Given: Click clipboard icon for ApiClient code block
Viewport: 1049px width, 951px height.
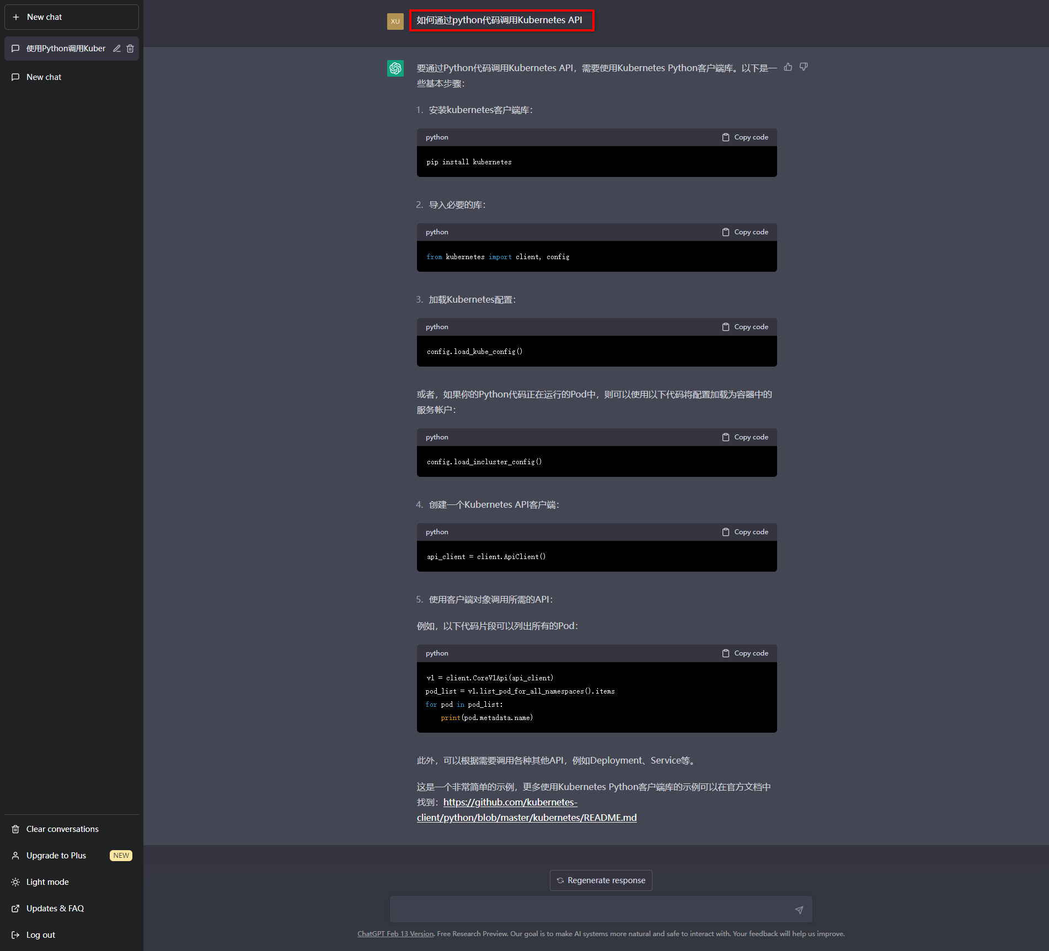Looking at the screenshot, I should [x=726, y=532].
